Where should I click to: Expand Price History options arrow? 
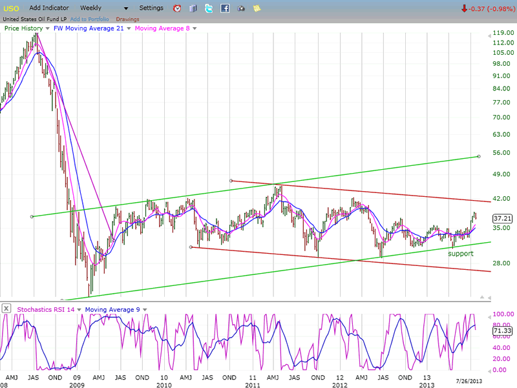pos(47,28)
